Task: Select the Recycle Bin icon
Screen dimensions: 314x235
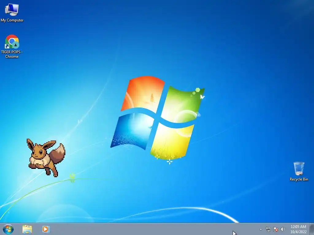Action: tap(299, 171)
